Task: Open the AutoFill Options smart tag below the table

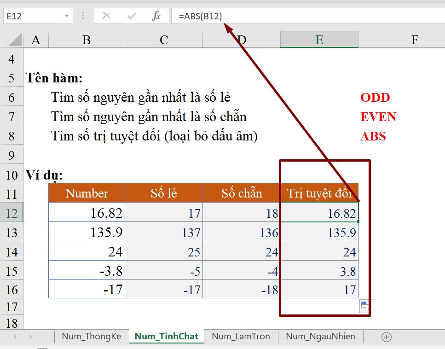Action: coord(365,306)
